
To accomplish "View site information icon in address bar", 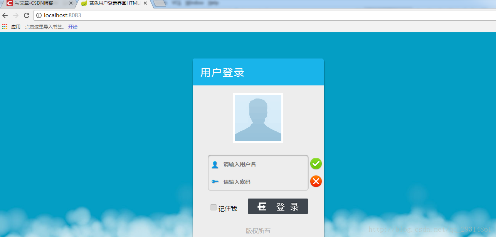I will (x=39, y=15).
